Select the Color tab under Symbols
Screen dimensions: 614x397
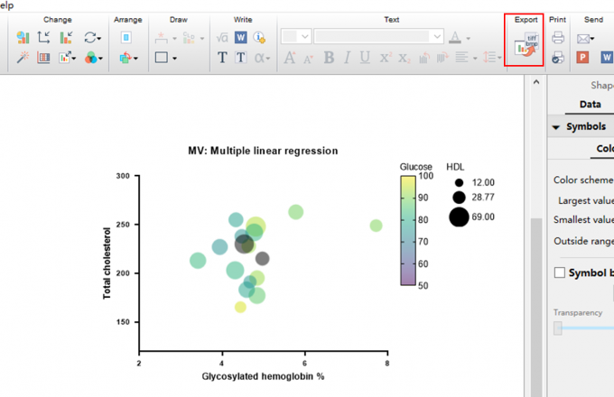coord(605,149)
